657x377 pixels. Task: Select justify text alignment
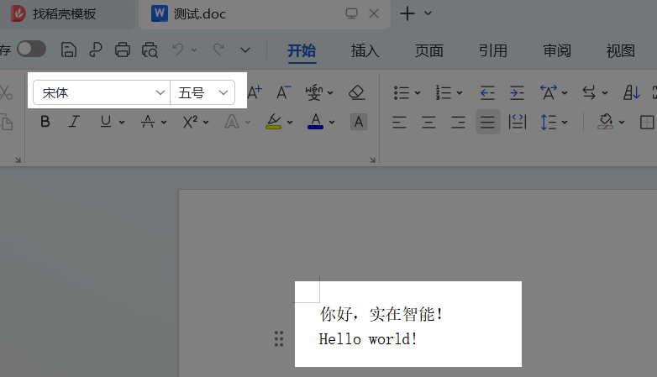pos(487,122)
